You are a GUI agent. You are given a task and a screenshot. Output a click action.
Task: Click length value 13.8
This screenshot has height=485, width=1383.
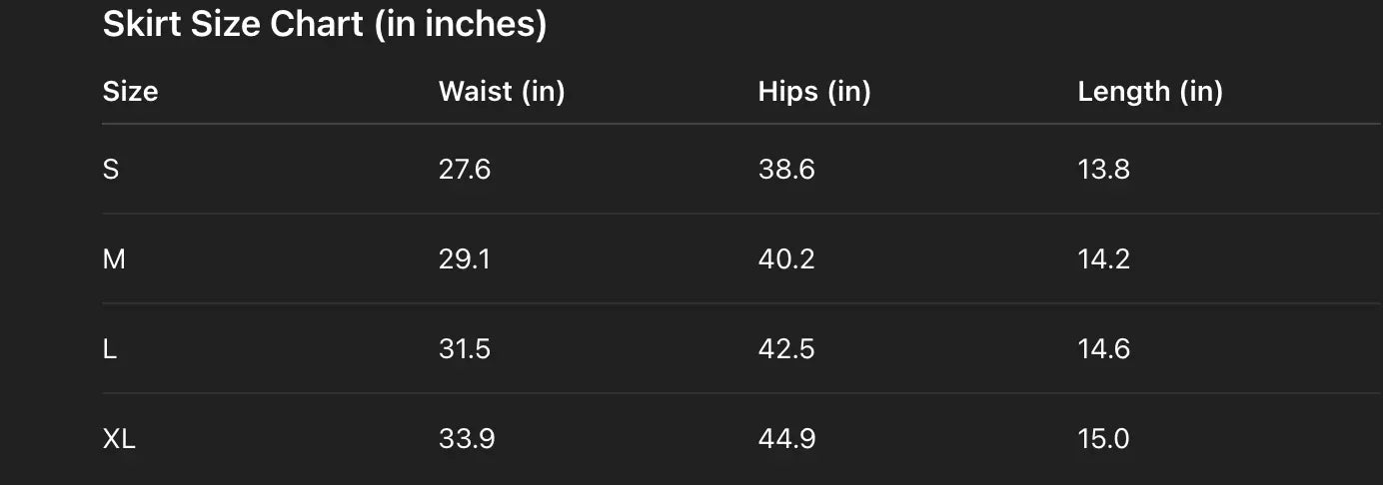coord(1103,170)
